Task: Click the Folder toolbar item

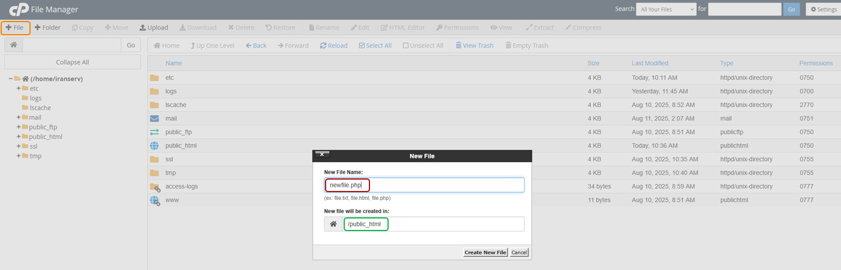Action: pos(47,28)
